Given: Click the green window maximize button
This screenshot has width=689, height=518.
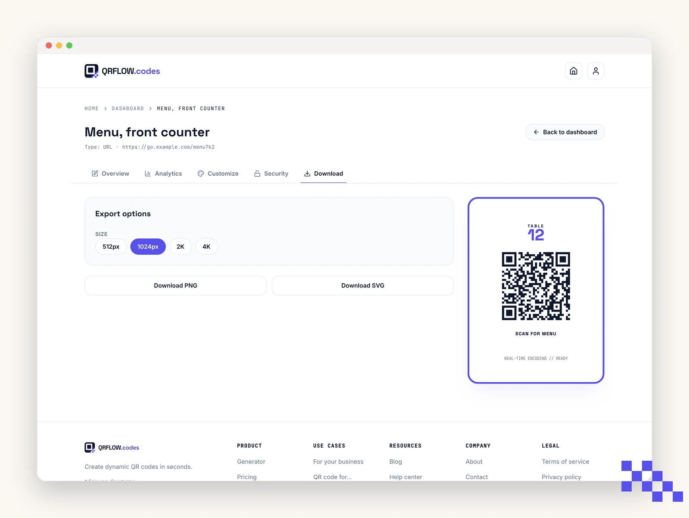Looking at the screenshot, I should [69, 46].
